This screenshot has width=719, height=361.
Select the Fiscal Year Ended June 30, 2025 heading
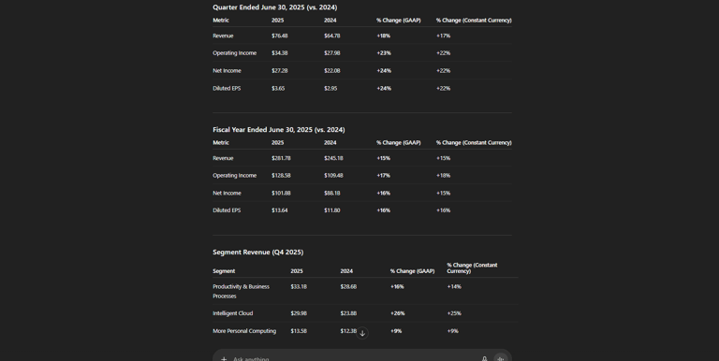[x=279, y=130]
